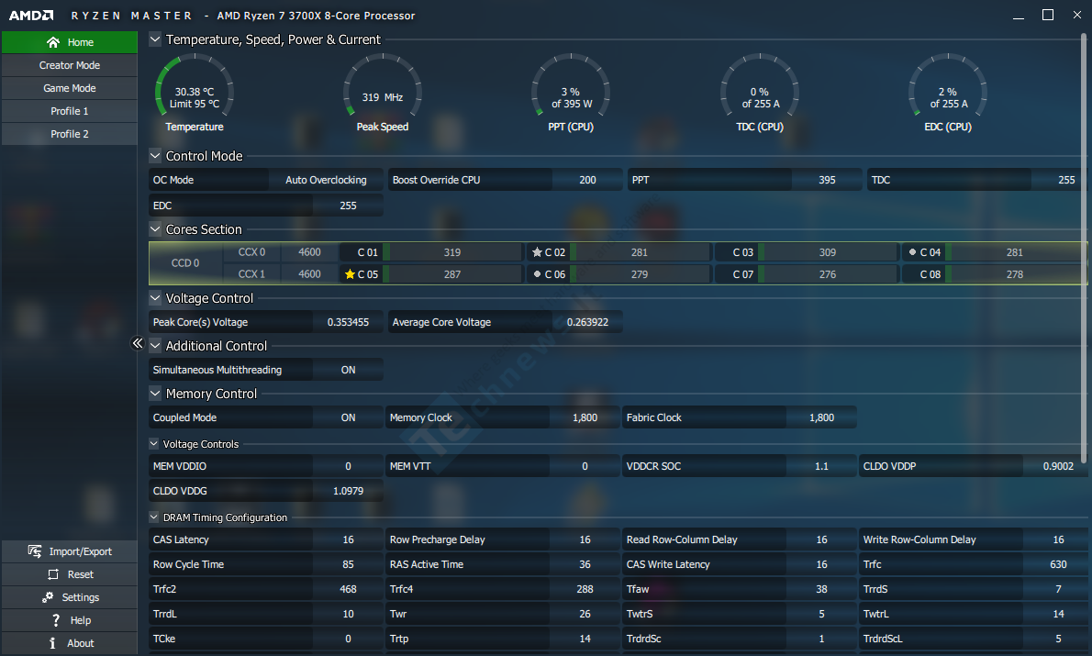Image resolution: width=1092 pixels, height=656 pixels.
Task: Click the C 03 core speed bar
Action: (828, 252)
